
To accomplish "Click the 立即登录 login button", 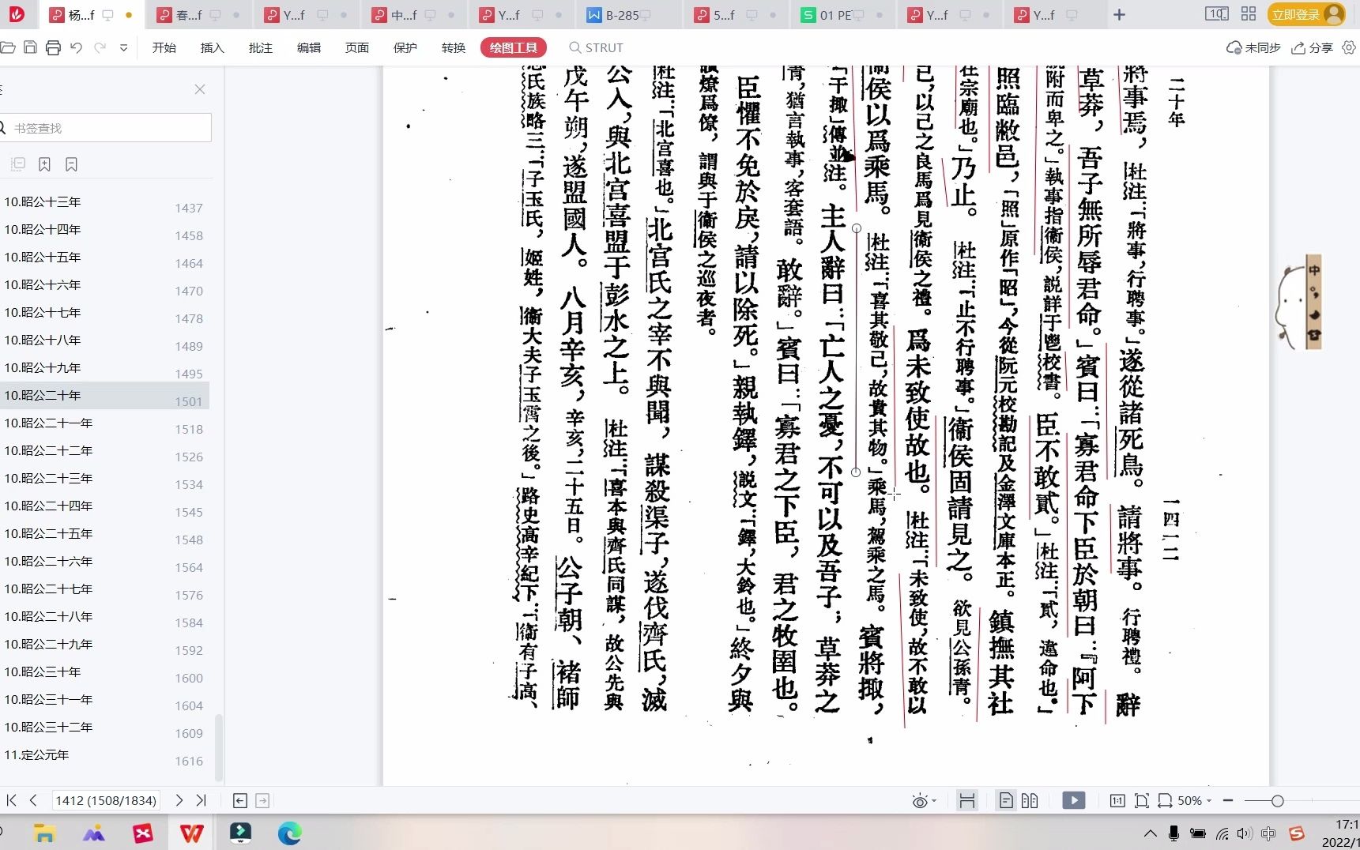I will [1306, 14].
